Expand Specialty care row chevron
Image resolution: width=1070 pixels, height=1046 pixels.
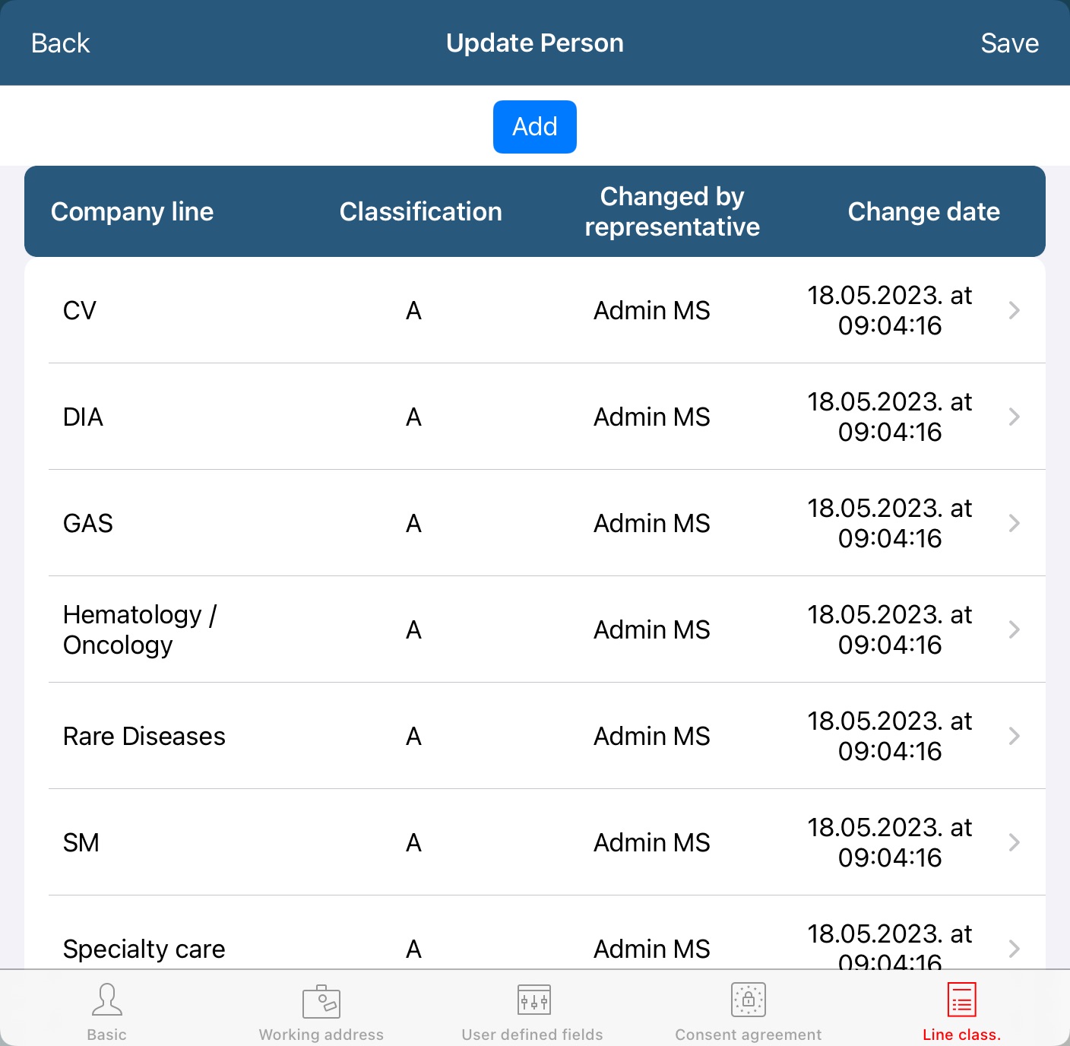click(1014, 948)
